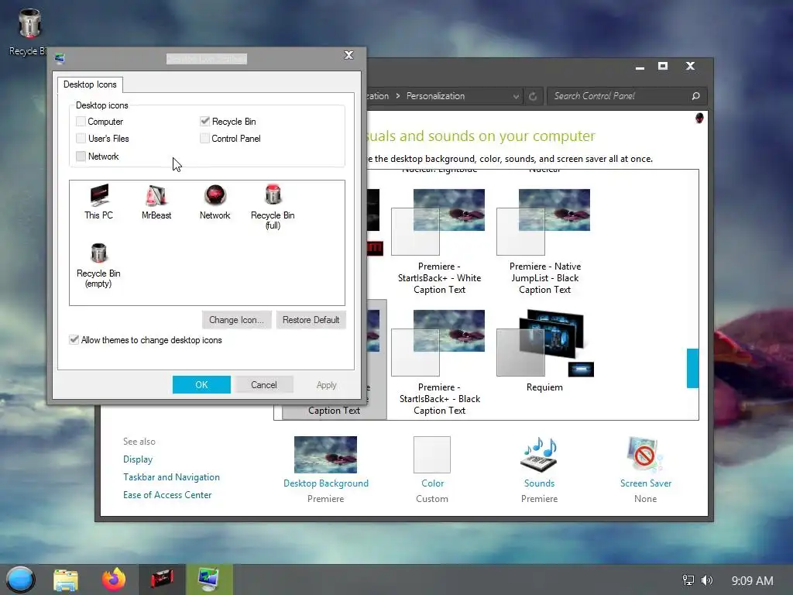Click the search magnifier in Control Panel

[696, 96]
